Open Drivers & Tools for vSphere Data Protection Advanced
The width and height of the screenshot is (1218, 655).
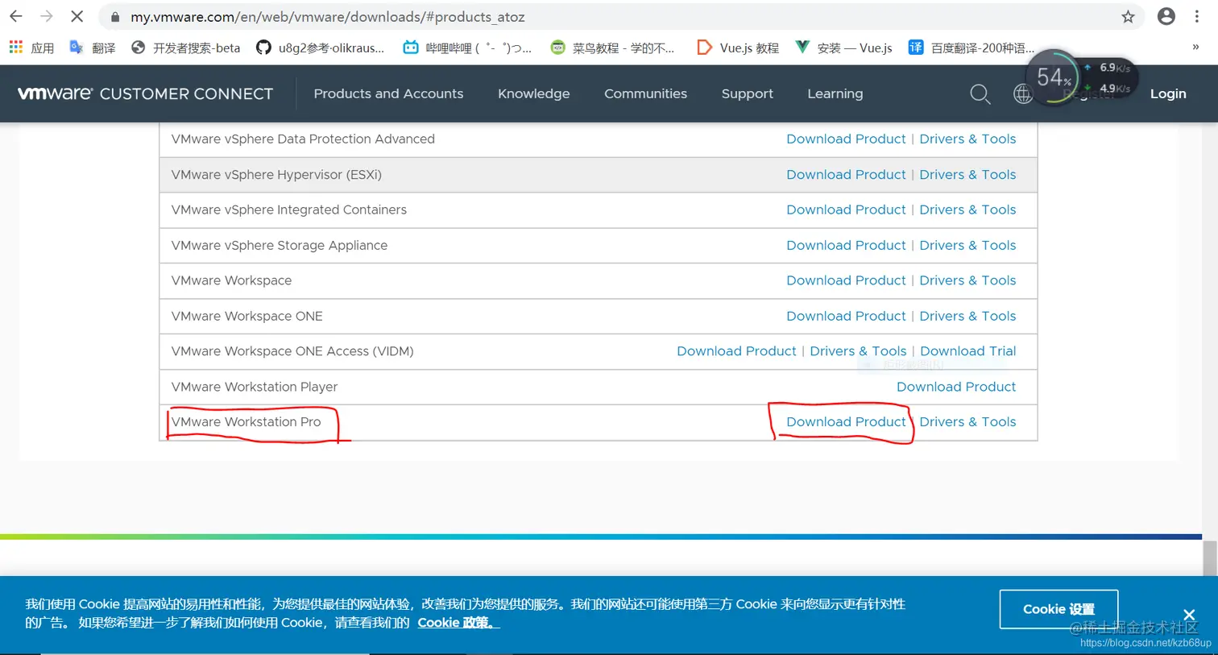[x=967, y=139]
